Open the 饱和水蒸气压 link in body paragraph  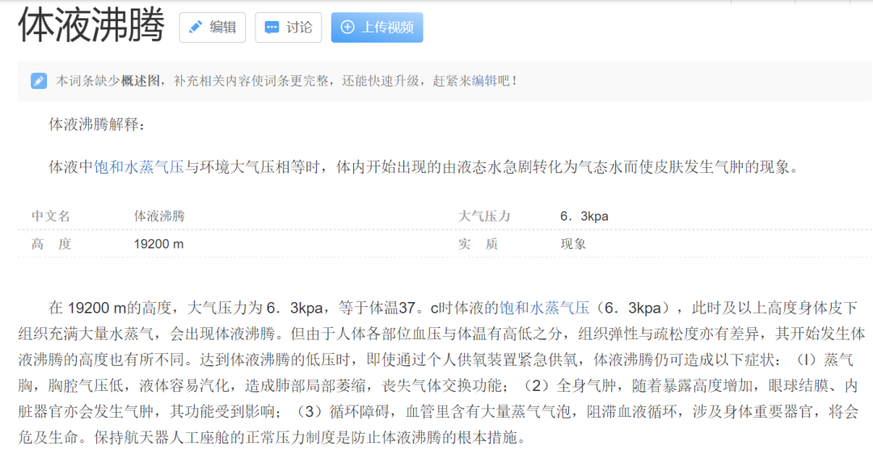click(x=544, y=308)
